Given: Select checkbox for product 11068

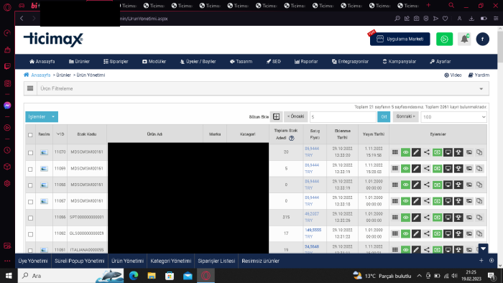Looking at the screenshot, I should (30, 185).
